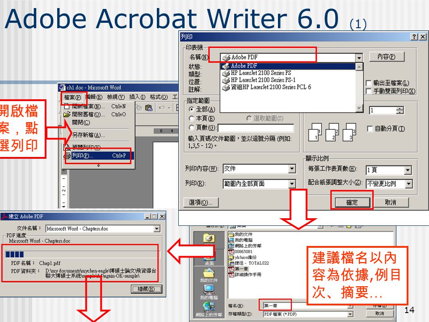Open the 列印(R) 範圍內全部頁面 dropdown

tap(292, 184)
